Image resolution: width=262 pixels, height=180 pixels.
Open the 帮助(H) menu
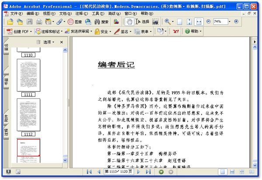tap(147, 14)
